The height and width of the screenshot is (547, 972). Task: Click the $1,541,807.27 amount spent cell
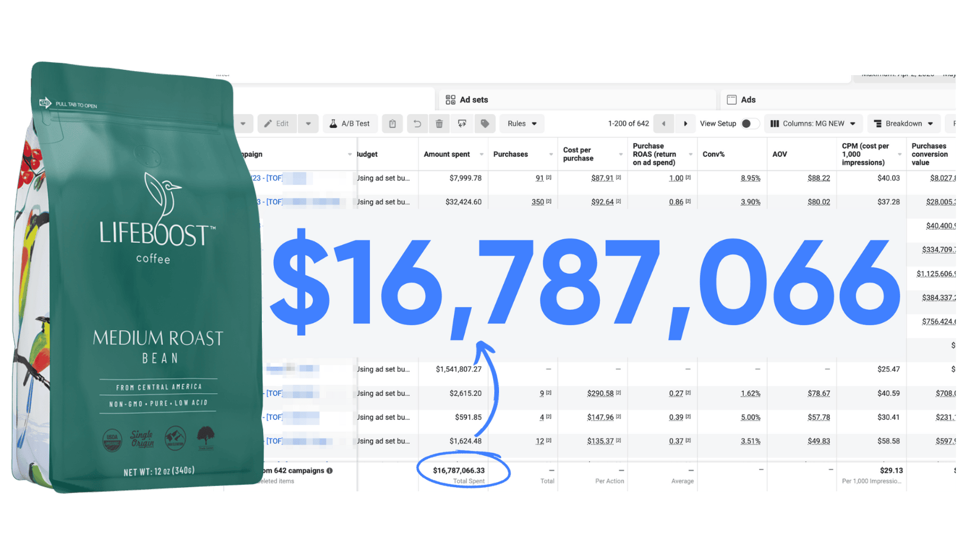458,369
